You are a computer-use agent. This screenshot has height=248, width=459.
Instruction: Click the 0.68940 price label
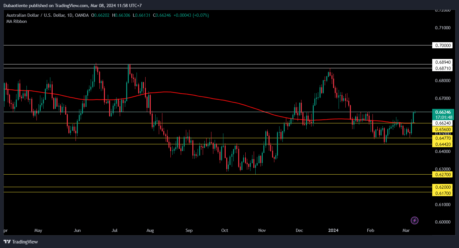(443, 62)
